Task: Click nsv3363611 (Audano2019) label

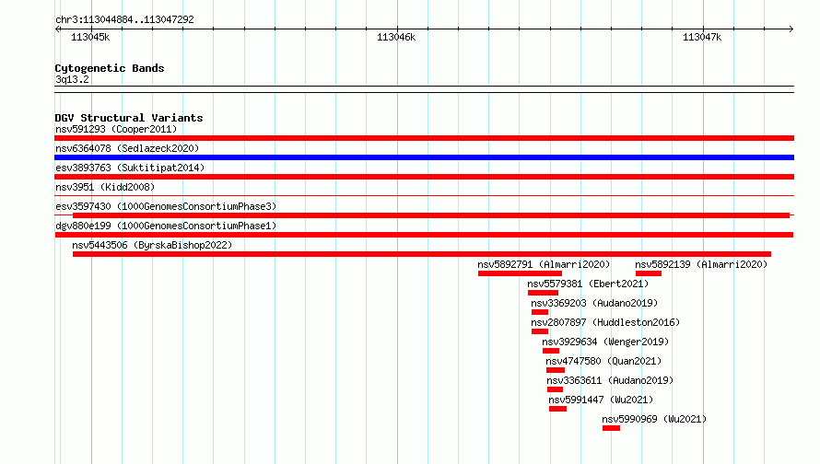Action: click(x=610, y=380)
